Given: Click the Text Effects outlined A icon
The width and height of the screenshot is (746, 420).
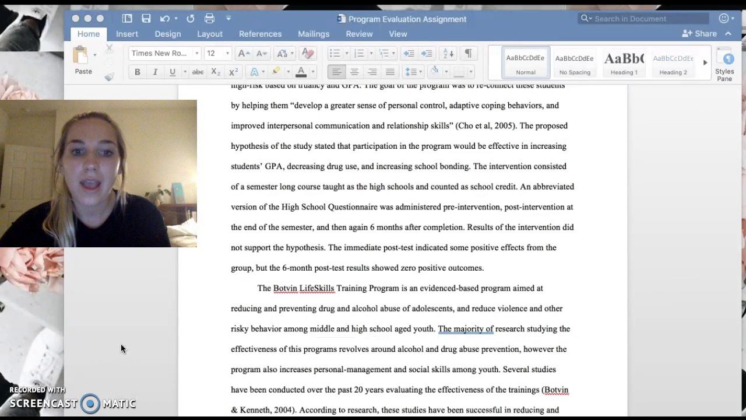Looking at the screenshot, I should point(254,72).
